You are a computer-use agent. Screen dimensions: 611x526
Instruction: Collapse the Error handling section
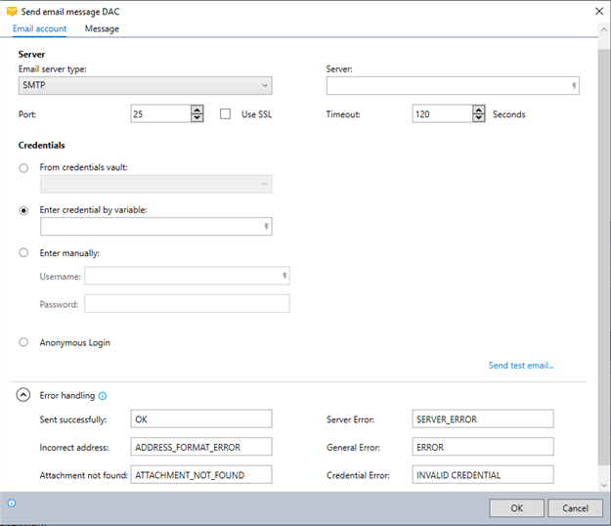(23, 396)
